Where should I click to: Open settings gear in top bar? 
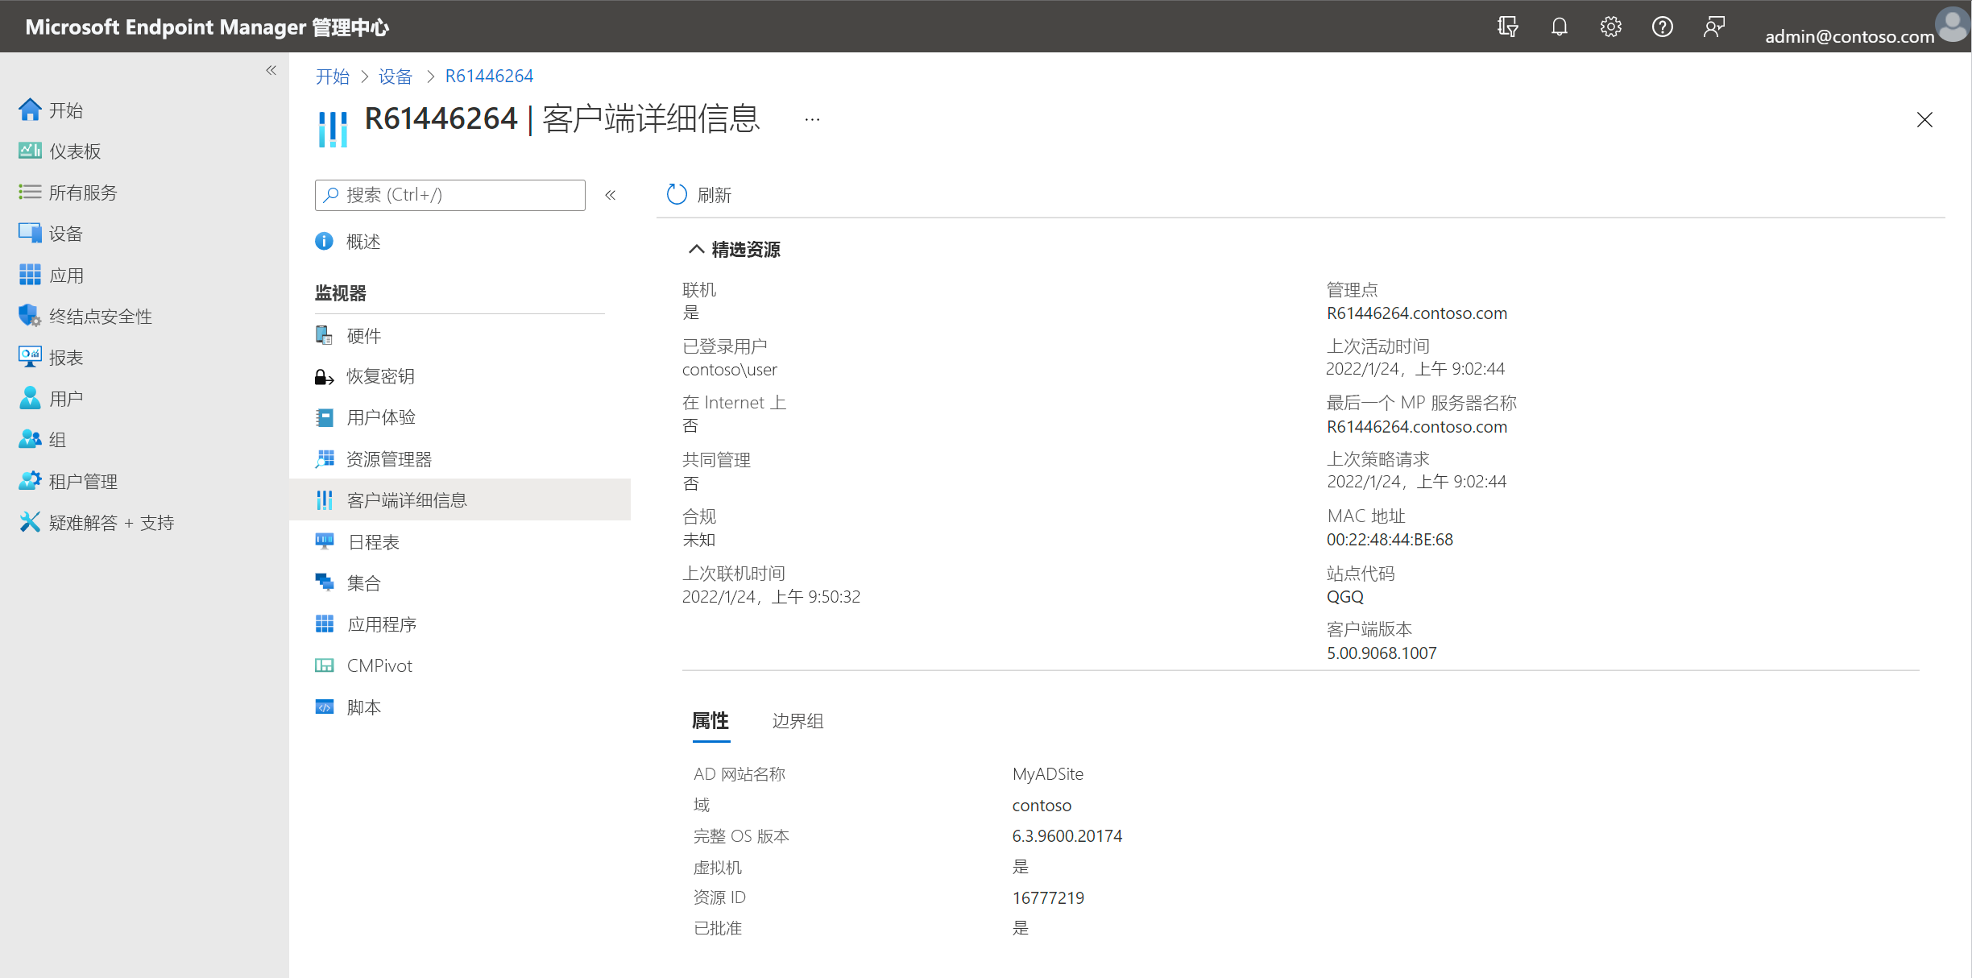[x=1610, y=27]
